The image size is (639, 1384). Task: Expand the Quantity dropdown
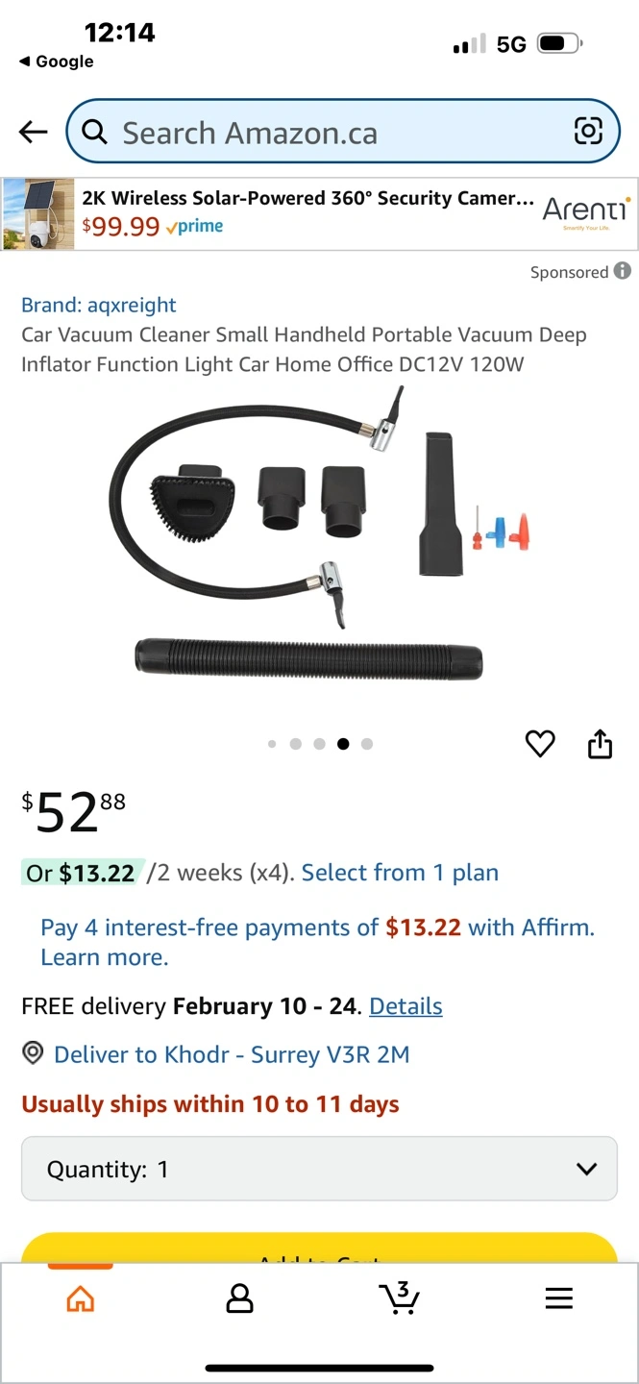coord(319,1169)
